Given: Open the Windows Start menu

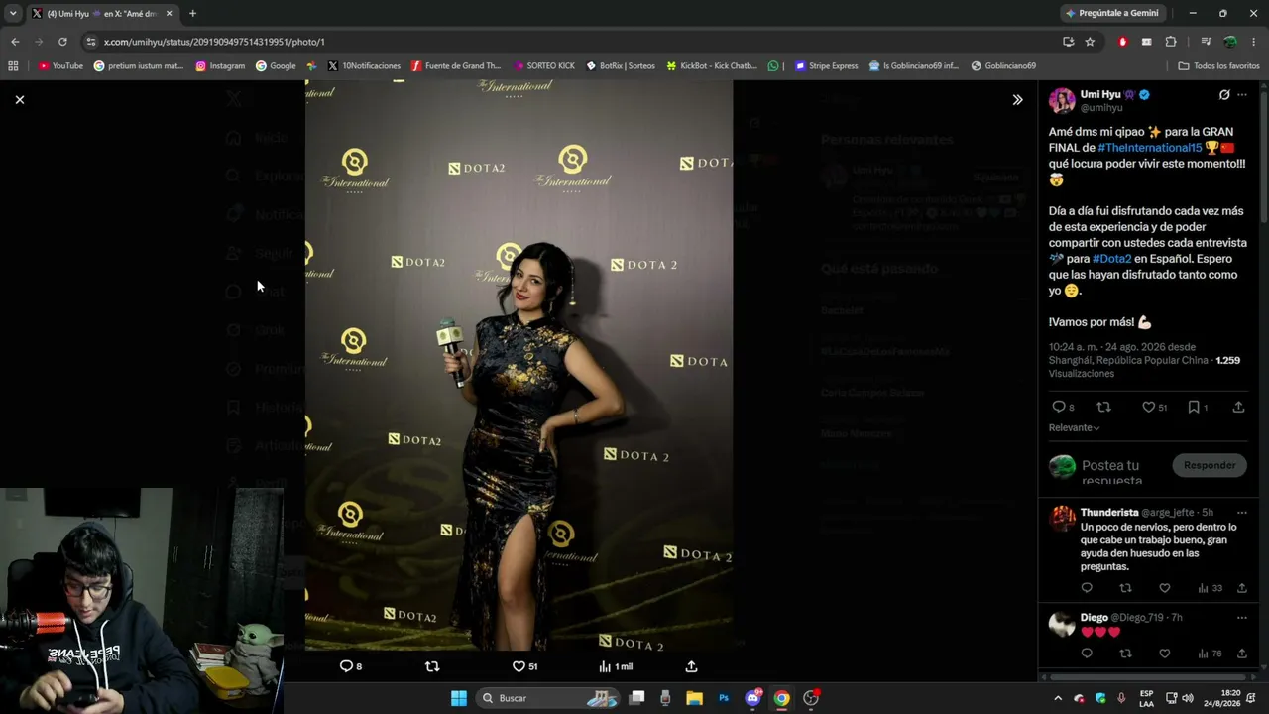Looking at the screenshot, I should point(459,698).
